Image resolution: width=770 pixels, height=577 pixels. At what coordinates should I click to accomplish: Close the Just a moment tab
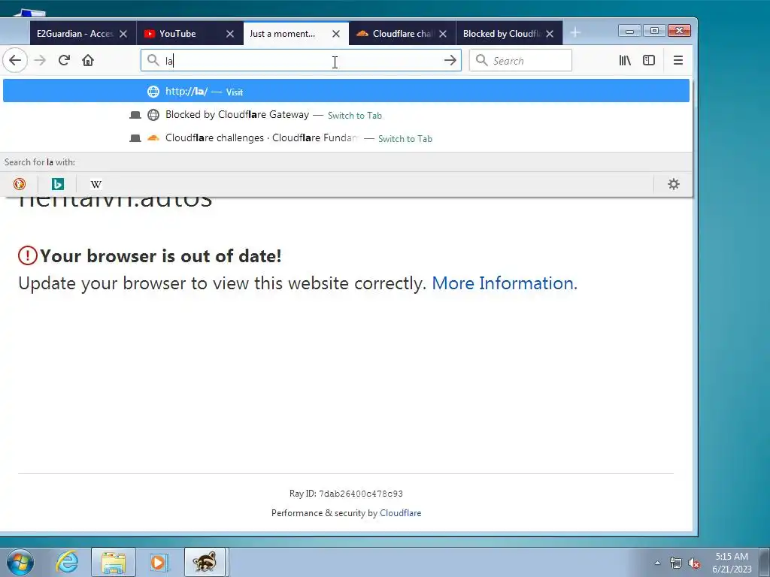pyautogui.click(x=336, y=33)
